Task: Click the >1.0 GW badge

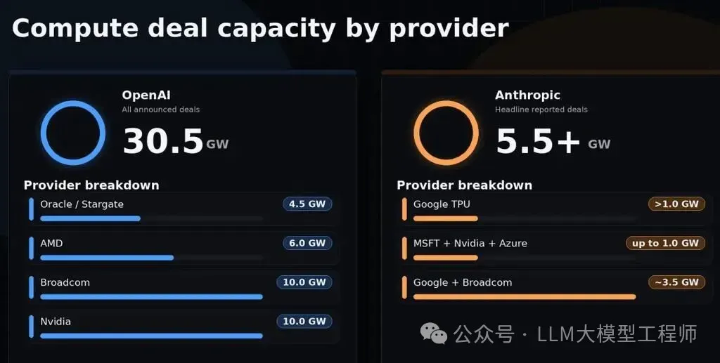Action: coord(676,204)
